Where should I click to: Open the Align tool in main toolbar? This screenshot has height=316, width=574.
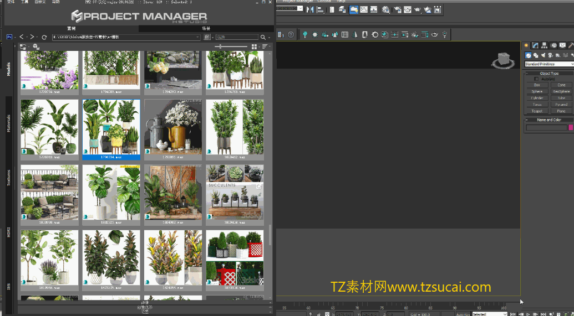click(321, 10)
